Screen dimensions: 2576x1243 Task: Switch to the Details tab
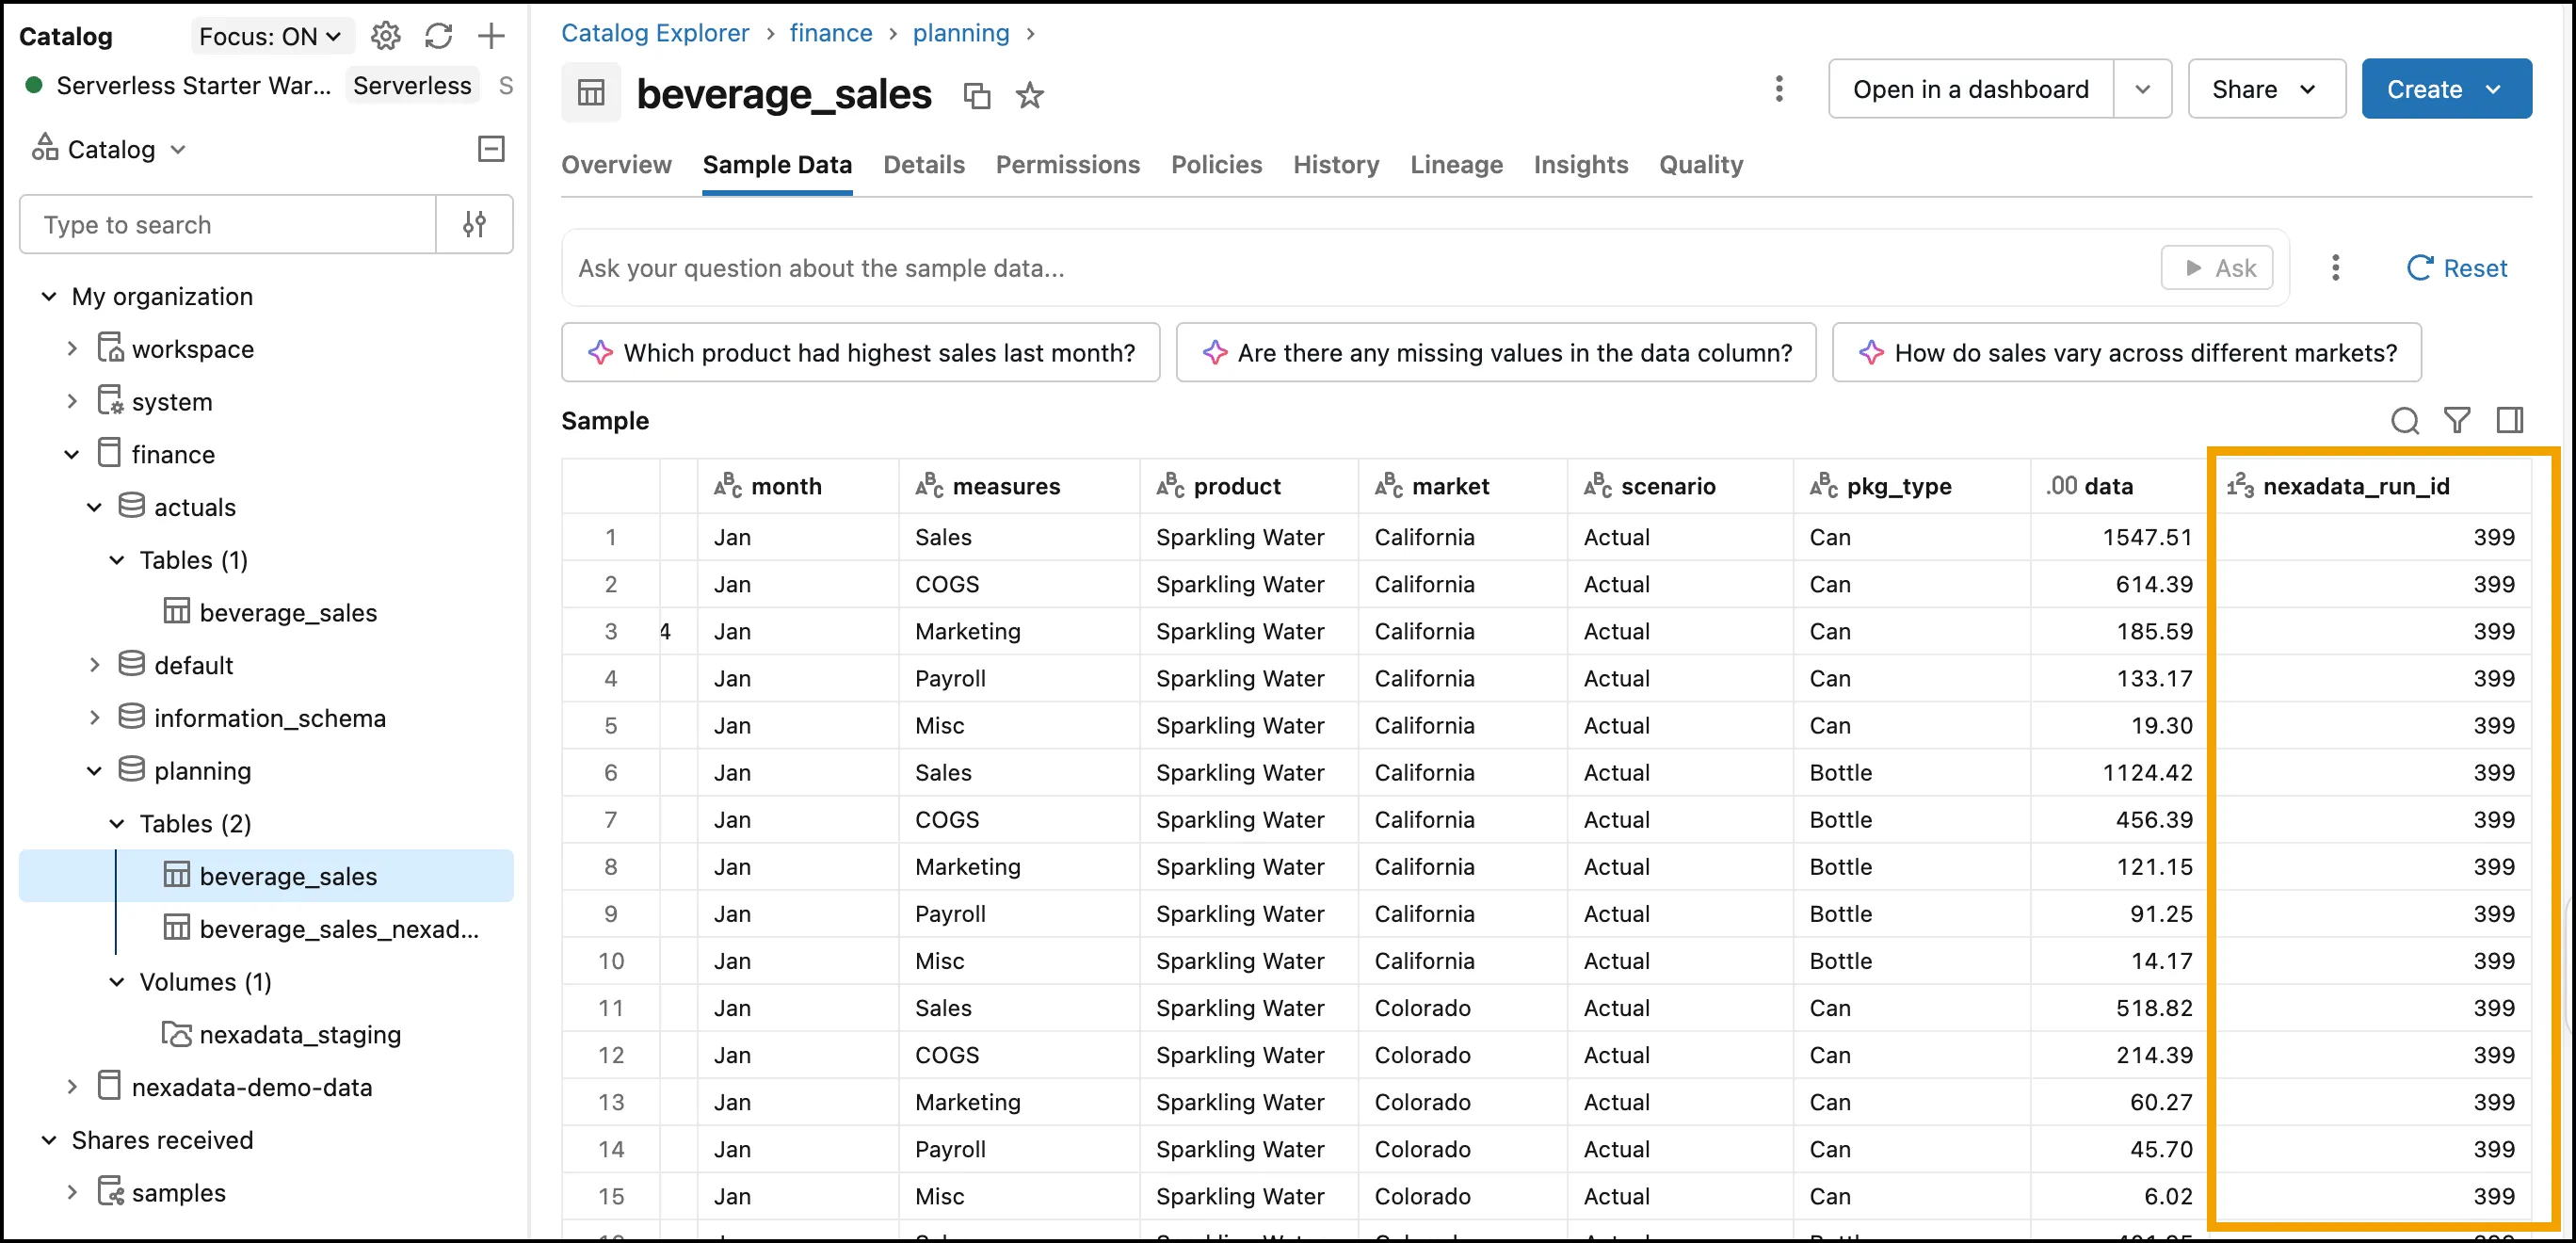pyautogui.click(x=923, y=164)
